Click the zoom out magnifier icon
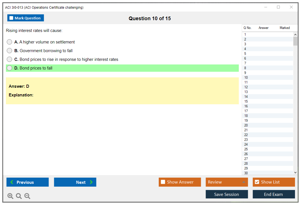The width and height of the screenshot is (302, 206). click(x=27, y=196)
